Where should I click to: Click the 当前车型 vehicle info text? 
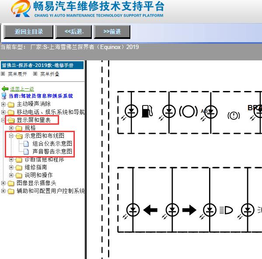point(70,47)
